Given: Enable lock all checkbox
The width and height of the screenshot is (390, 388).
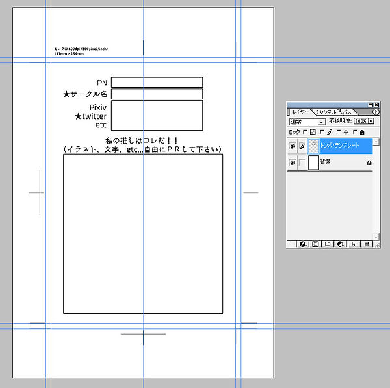Looking at the screenshot, I should (x=355, y=132).
